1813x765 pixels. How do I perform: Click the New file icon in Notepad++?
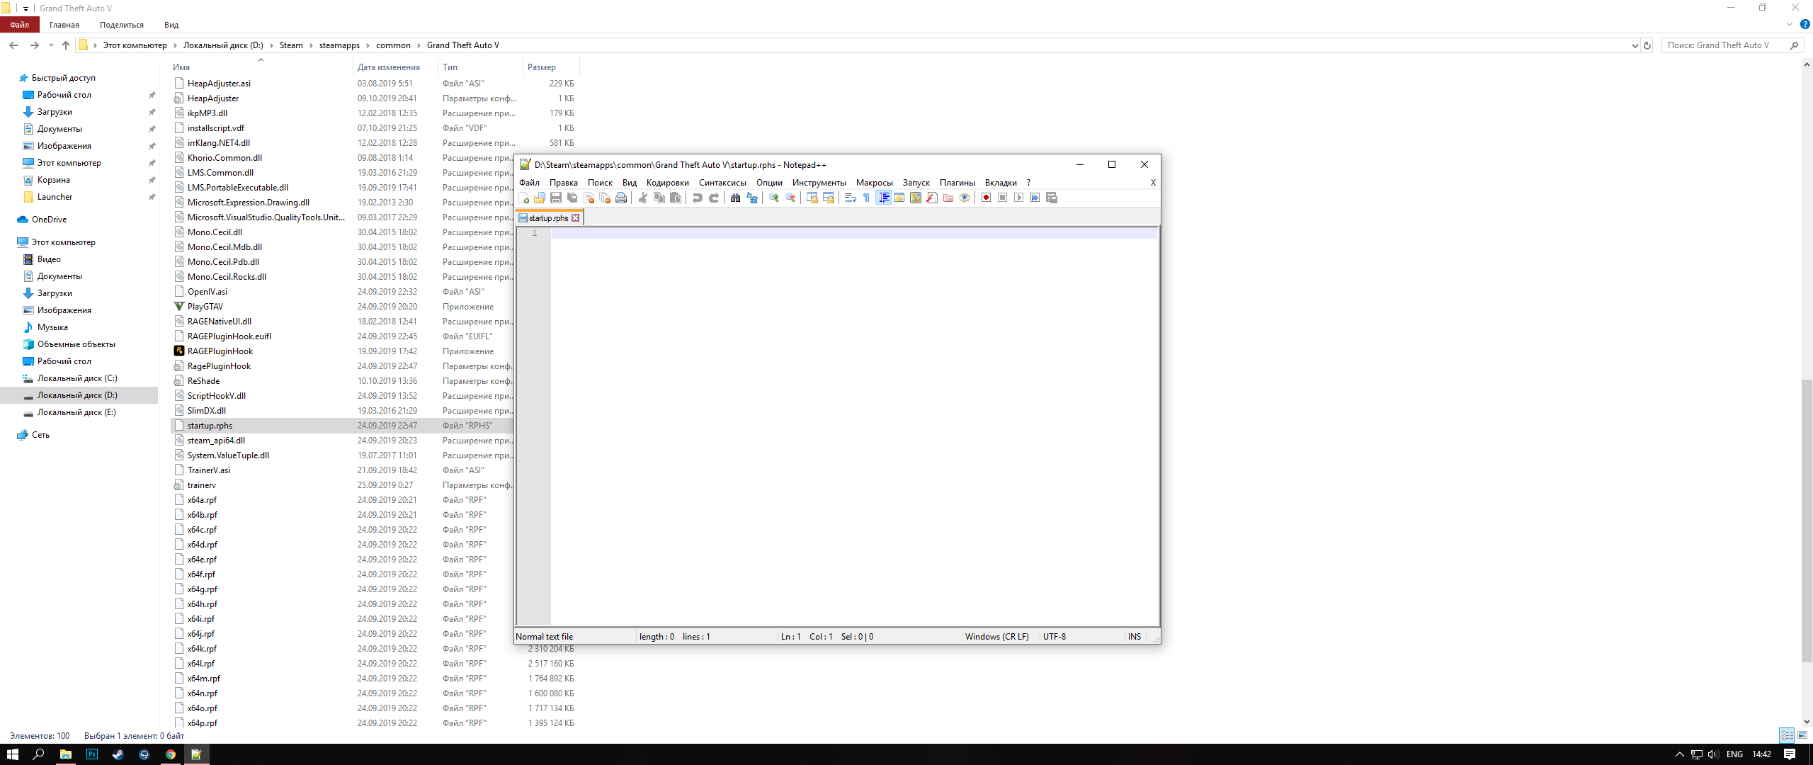524,198
